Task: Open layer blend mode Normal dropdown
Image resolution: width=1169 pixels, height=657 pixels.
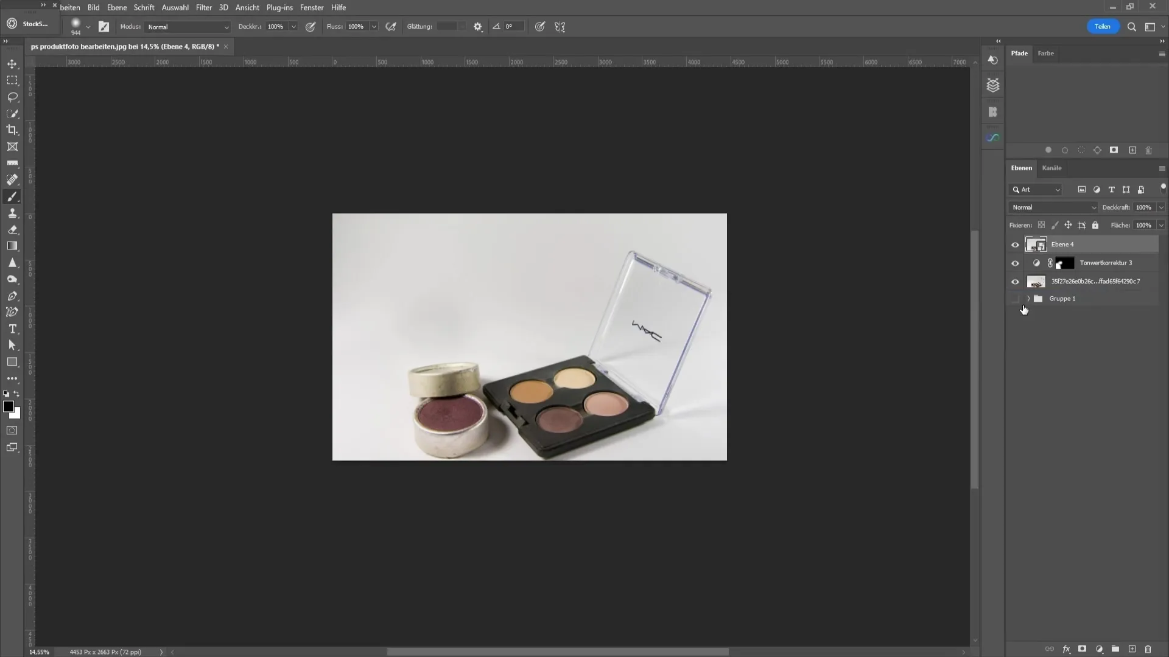Action: pyautogui.click(x=1053, y=207)
